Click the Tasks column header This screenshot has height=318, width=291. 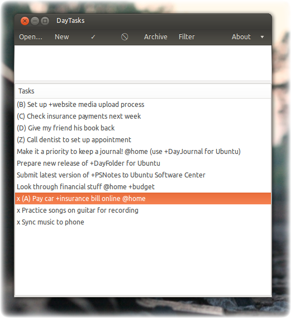click(x=143, y=91)
